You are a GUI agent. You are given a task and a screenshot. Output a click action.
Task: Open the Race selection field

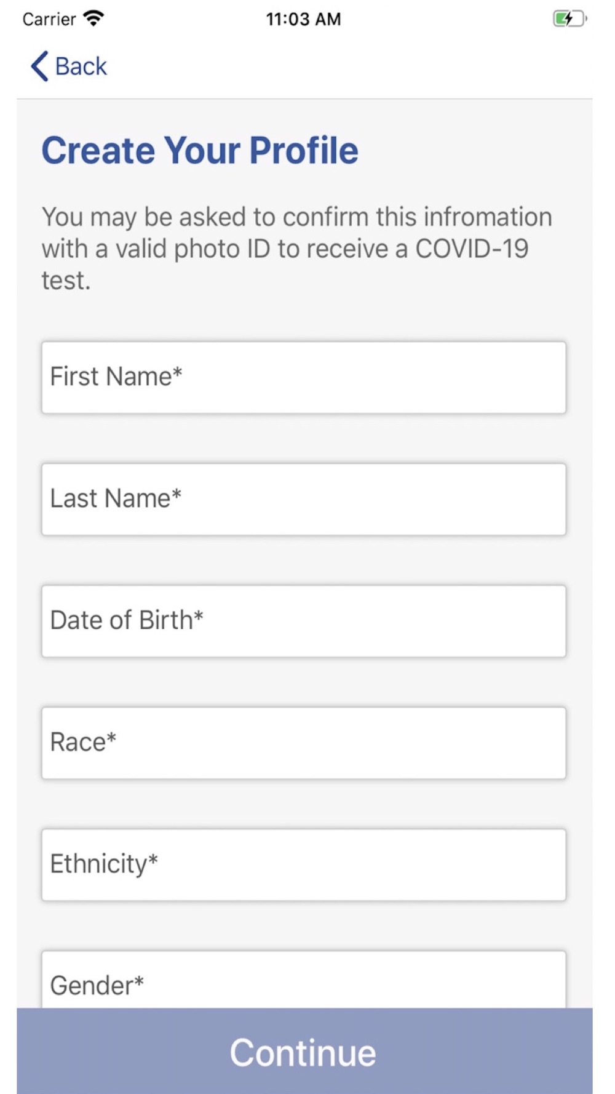coord(304,743)
